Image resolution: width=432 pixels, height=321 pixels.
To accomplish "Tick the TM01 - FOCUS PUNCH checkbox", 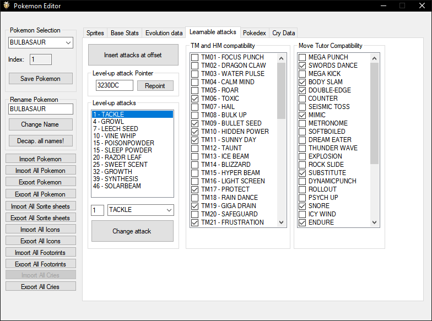I will pyautogui.click(x=195, y=57).
